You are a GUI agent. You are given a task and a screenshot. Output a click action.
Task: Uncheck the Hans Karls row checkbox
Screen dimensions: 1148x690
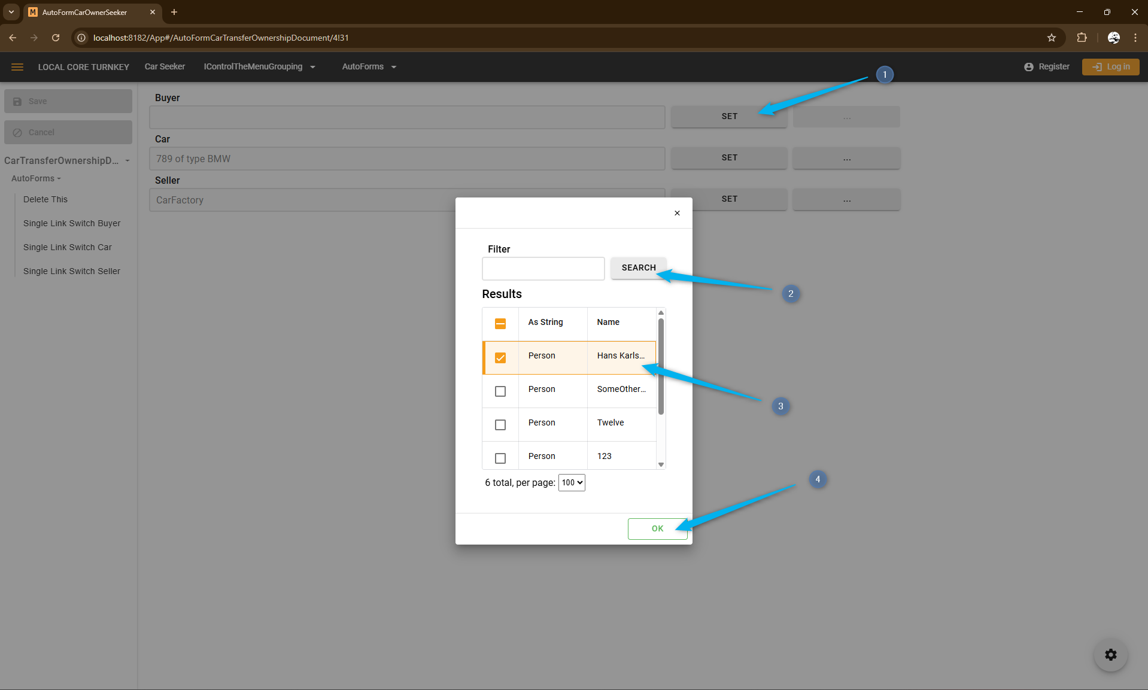click(x=500, y=358)
